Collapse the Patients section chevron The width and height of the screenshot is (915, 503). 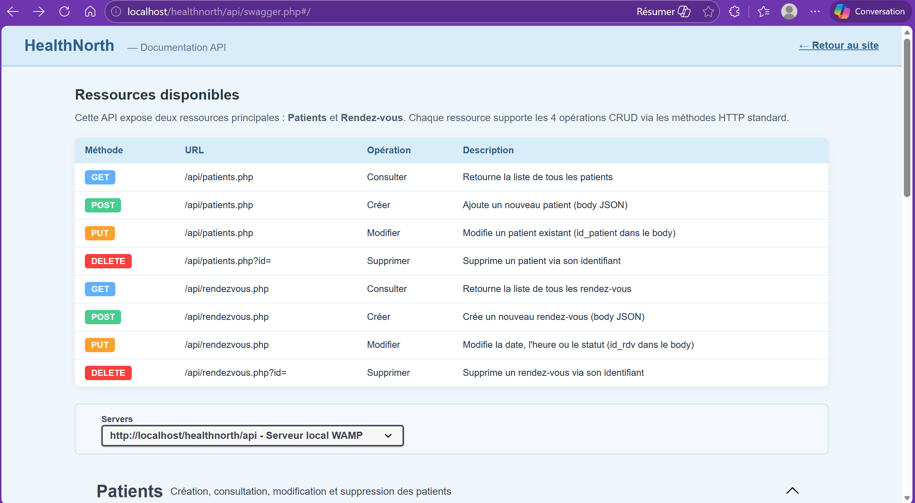[792, 490]
